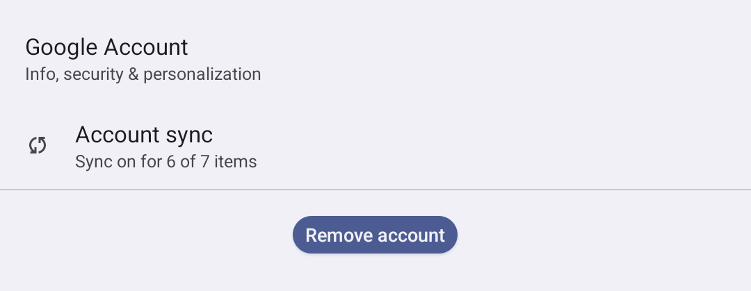The image size is (751, 291).
Task: Tap the Remove account button
Action: [x=375, y=235]
